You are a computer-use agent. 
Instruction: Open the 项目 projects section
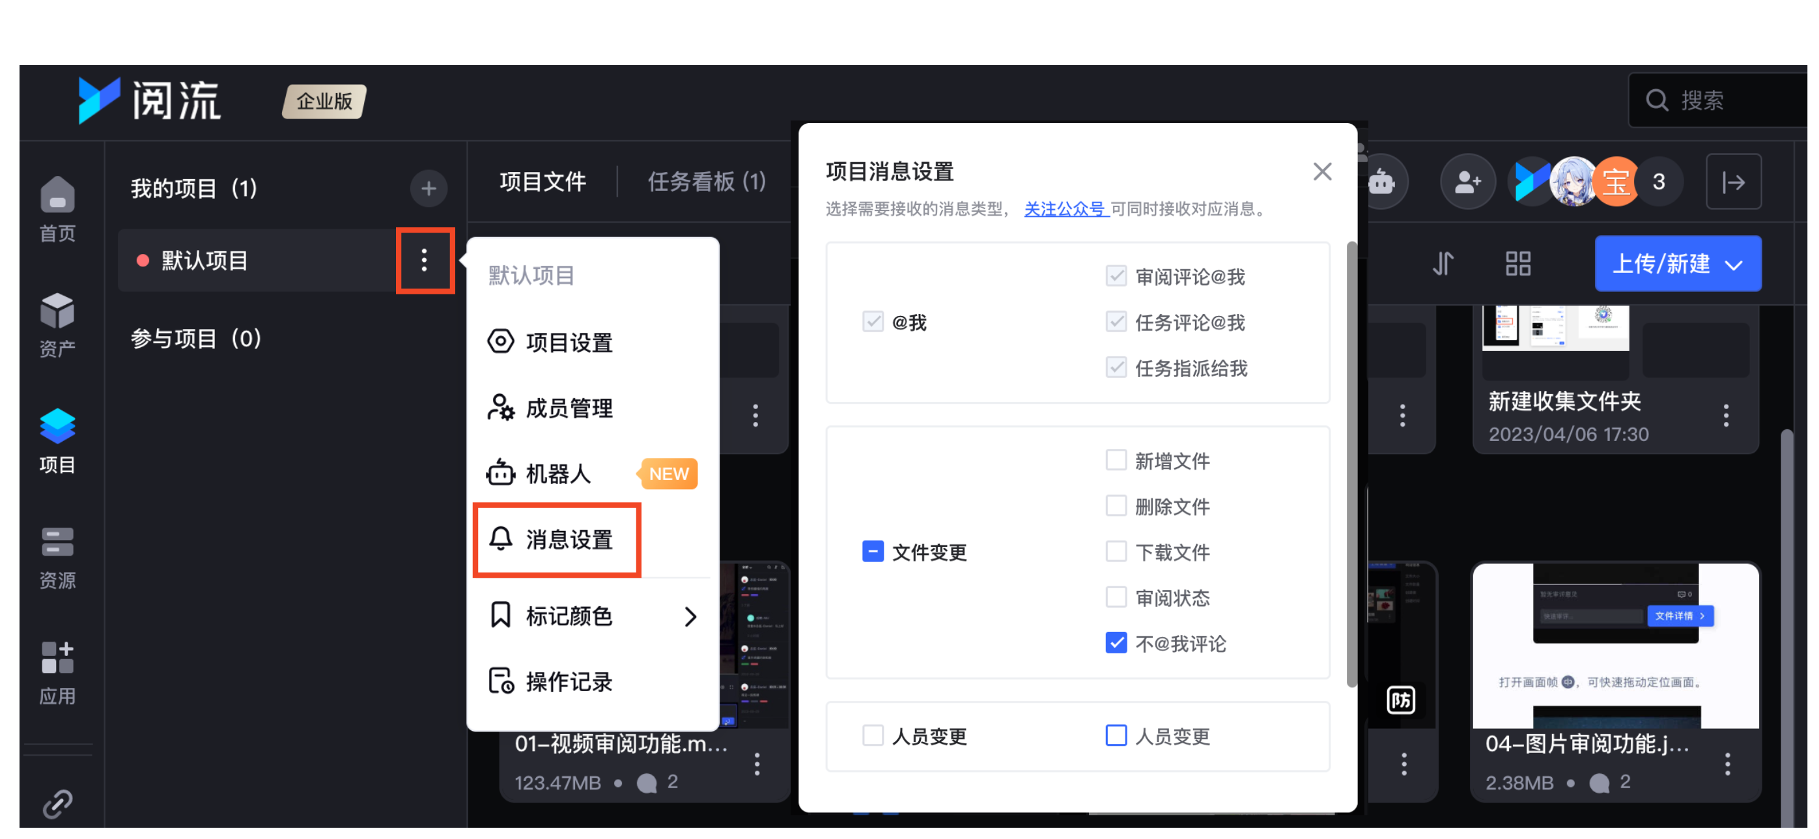57,442
